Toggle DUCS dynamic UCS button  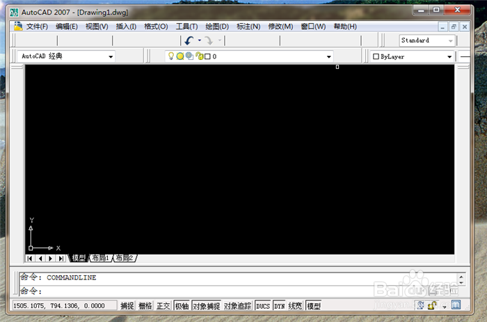(x=263, y=306)
